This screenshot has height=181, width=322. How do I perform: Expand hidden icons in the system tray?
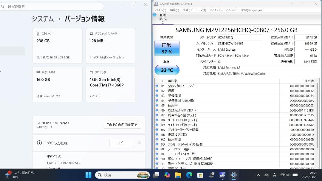coord(258,175)
